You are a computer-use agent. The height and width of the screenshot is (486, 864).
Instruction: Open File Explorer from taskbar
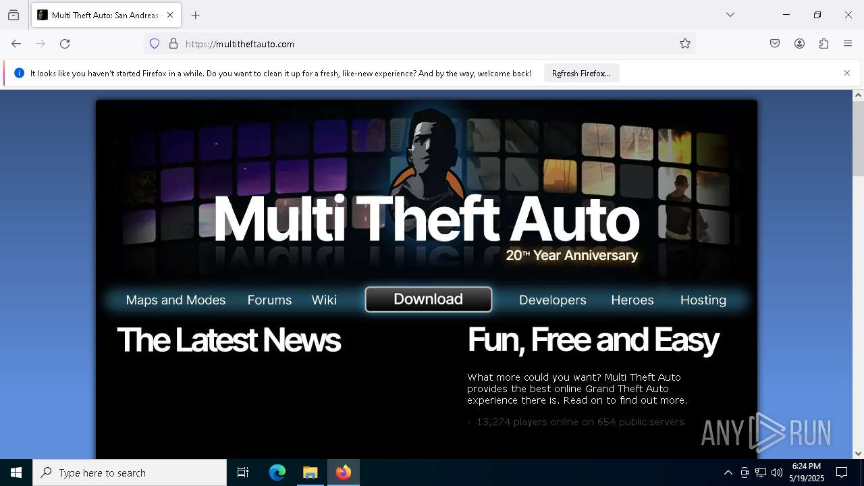coord(310,473)
